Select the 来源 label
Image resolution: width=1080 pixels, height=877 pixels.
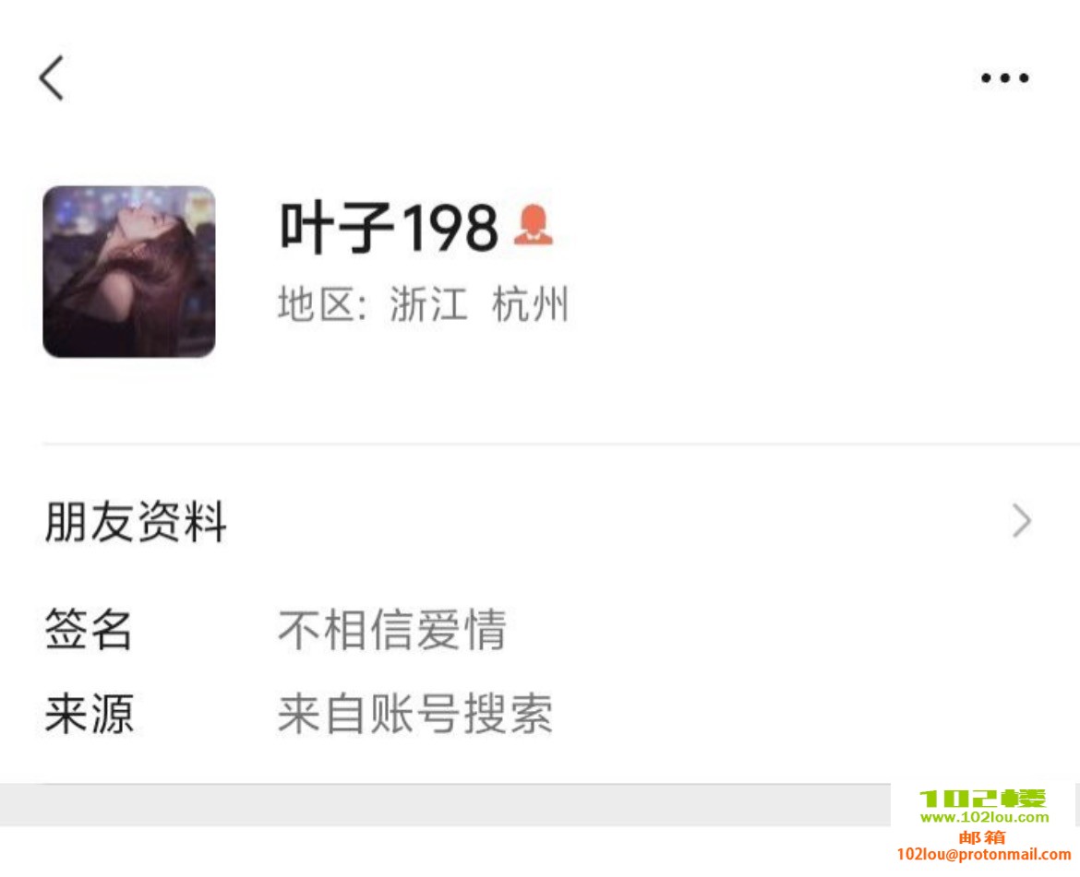[x=89, y=713]
